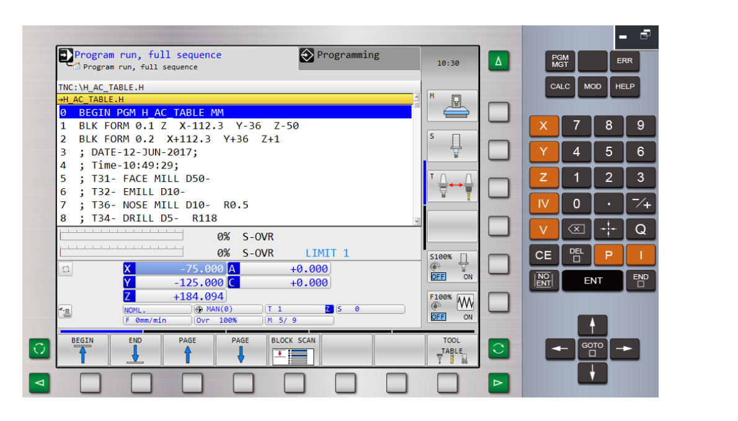Select the PAGE up soft key

click(x=188, y=350)
